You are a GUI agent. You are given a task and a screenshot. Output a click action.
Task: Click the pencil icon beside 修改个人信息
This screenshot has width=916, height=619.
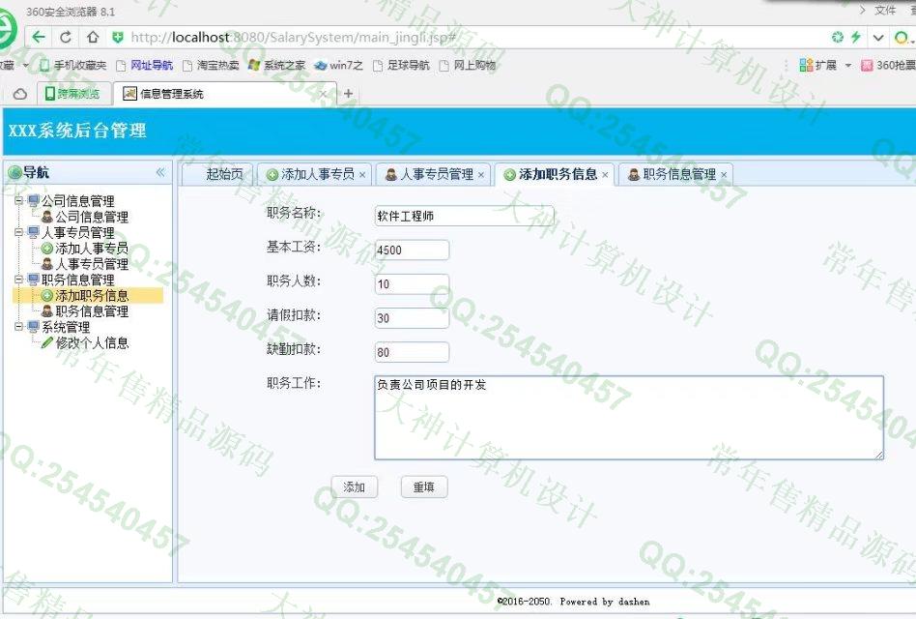46,342
